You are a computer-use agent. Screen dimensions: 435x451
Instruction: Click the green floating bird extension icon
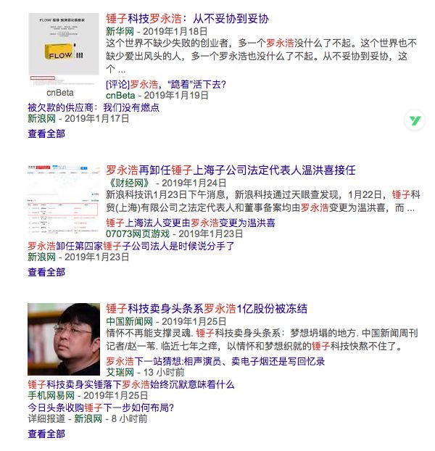415,120
